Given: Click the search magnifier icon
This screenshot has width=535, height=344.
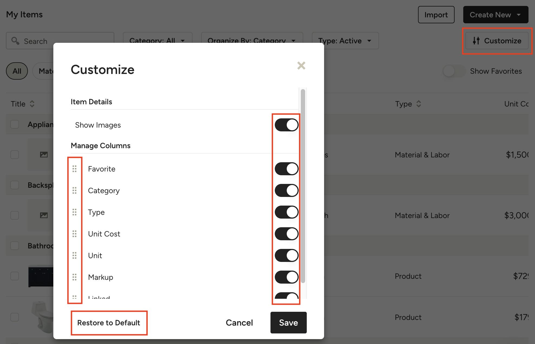Looking at the screenshot, I should coord(15,41).
